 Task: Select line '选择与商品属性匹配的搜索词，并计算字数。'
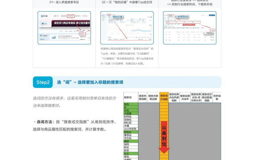[70, 129]
